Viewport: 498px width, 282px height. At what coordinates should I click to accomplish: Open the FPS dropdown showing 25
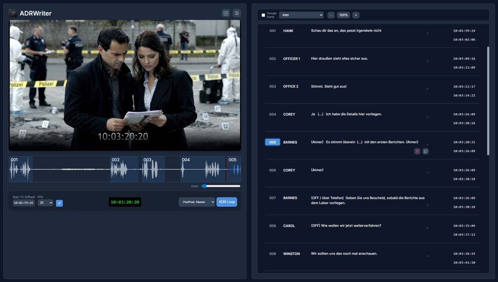[x=45, y=203]
